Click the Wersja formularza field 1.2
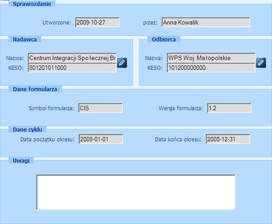This screenshot has width=272, height=224. pos(229,108)
